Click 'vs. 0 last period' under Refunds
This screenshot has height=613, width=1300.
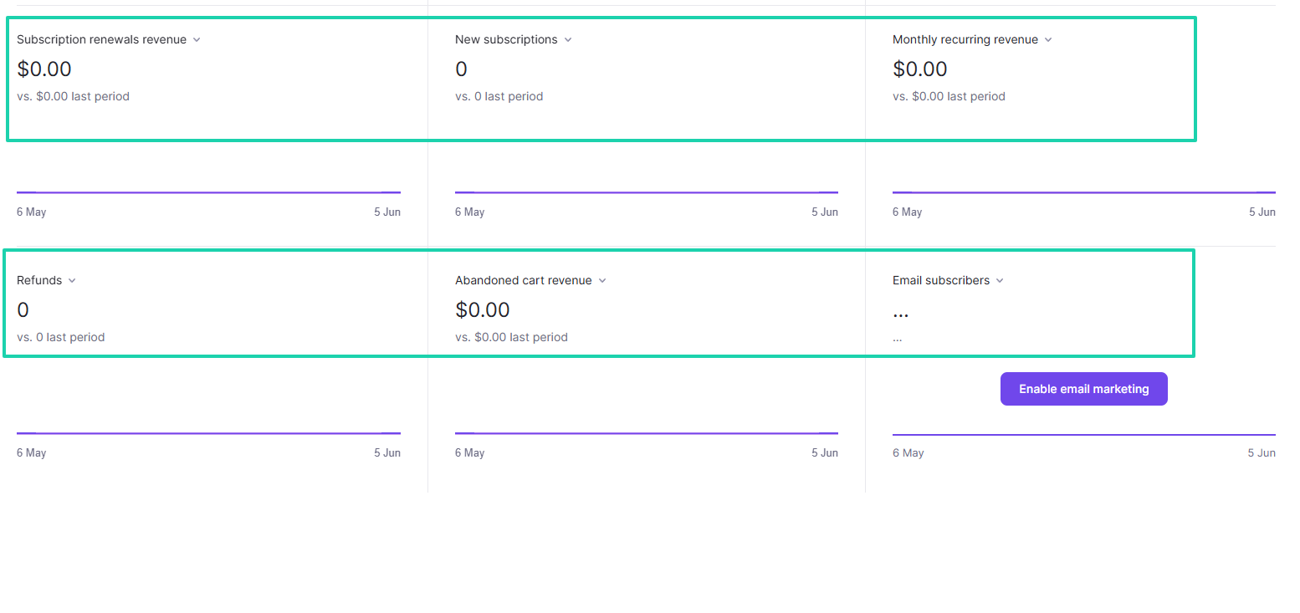[x=61, y=337]
